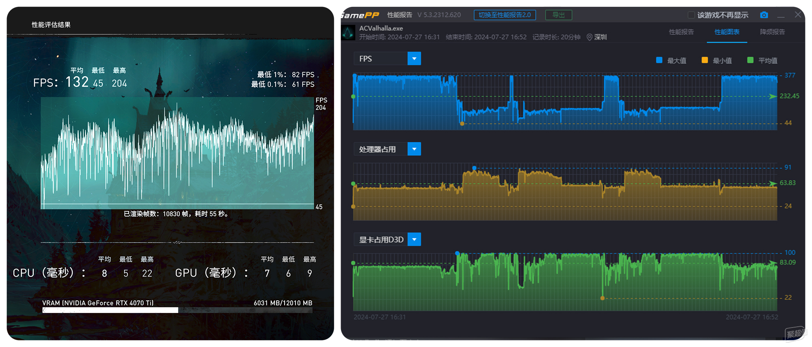
Task: Click the CPU usage minimum value 24
Action: pos(788,206)
